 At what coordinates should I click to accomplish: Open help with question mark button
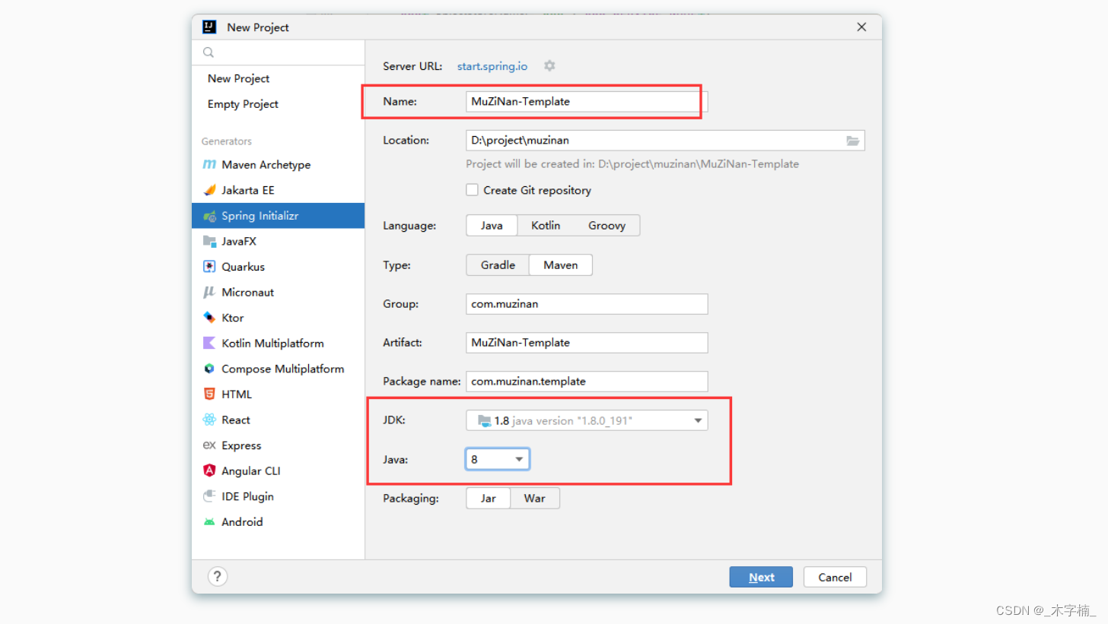coord(218,576)
